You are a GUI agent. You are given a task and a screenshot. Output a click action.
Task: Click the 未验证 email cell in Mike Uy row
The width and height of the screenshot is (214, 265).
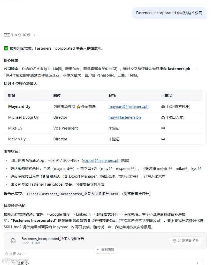tap(114, 128)
